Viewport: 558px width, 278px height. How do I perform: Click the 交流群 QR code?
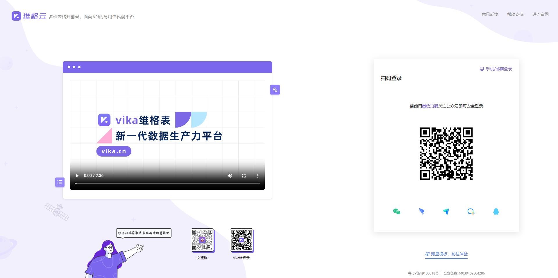(202, 240)
